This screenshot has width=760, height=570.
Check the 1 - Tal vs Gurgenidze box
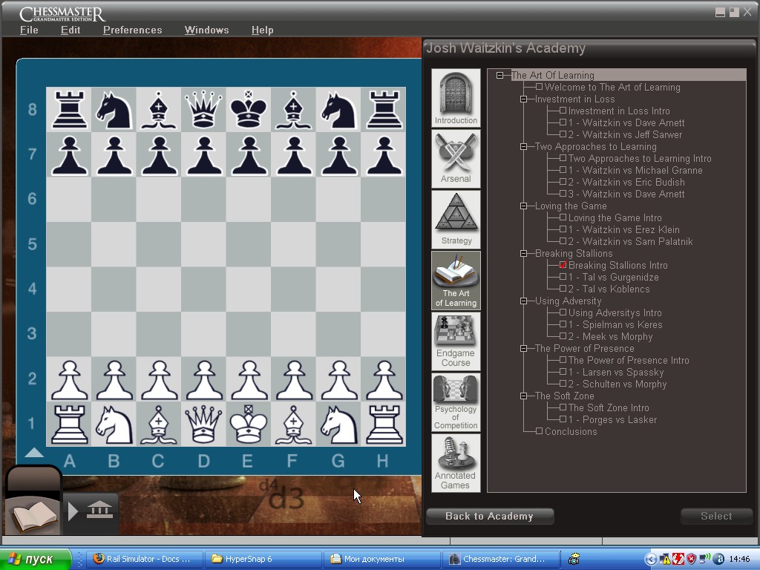coord(563,277)
